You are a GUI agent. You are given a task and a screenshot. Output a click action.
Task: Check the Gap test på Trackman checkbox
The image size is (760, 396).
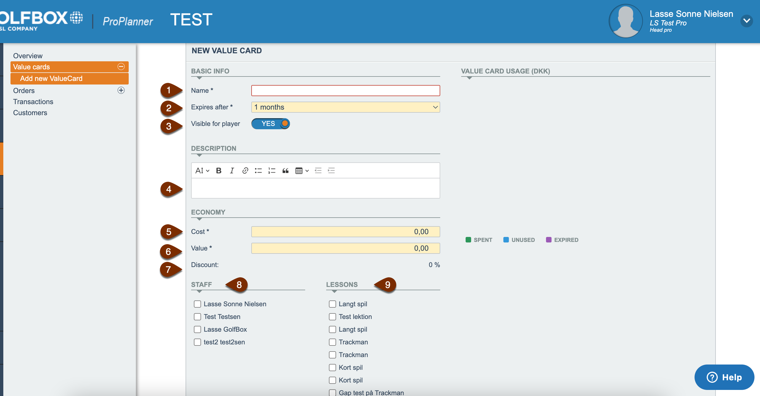pyautogui.click(x=332, y=393)
